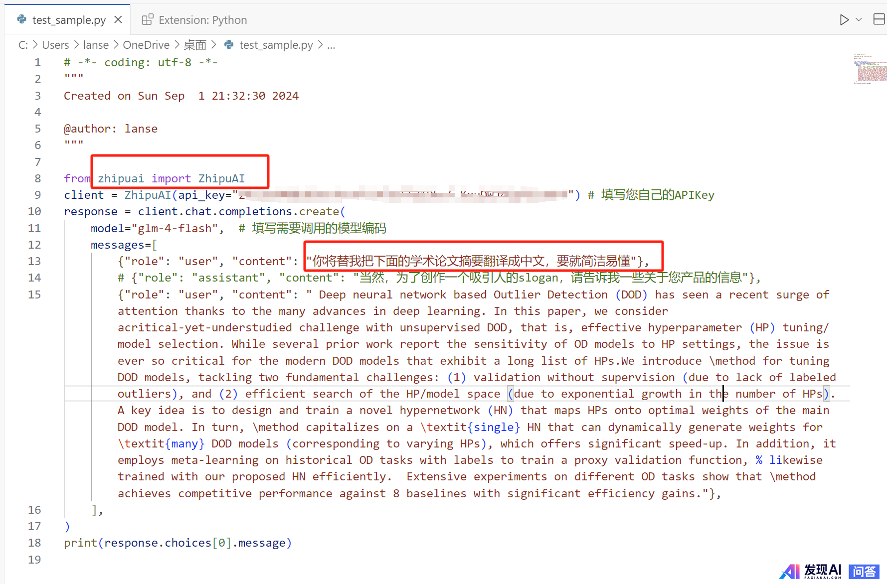Close the test_sample.py tab
Viewport: 887px width, 584px height.
118,20
